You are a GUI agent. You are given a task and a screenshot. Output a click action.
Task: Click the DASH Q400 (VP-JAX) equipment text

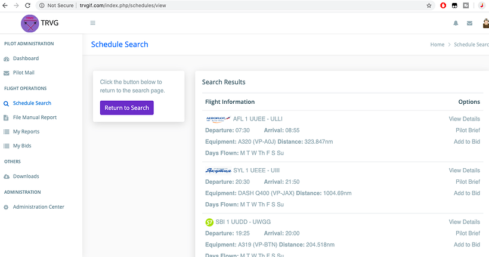coord(266,193)
